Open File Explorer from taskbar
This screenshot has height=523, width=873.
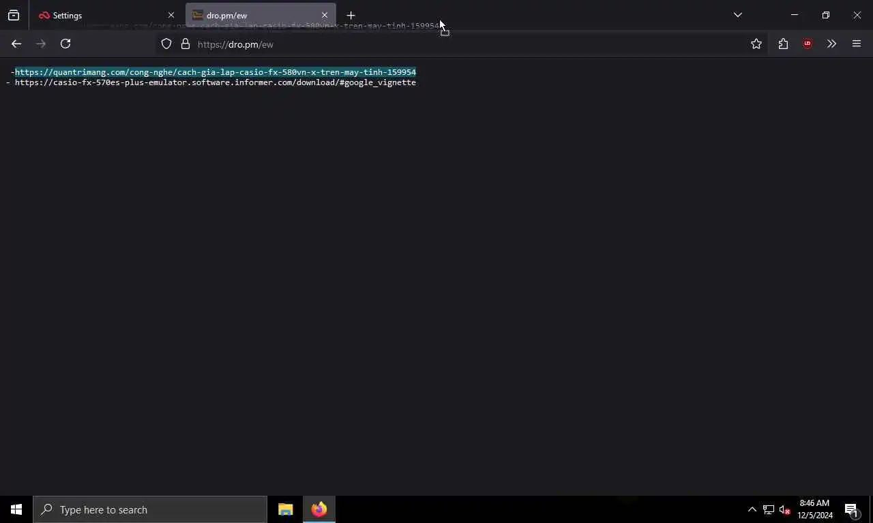click(285, 509)
